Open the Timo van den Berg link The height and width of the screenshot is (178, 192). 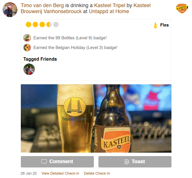42,5
